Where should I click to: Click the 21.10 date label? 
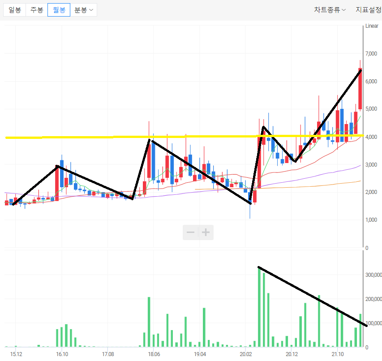pyautogui.click(x=338, y=354)
